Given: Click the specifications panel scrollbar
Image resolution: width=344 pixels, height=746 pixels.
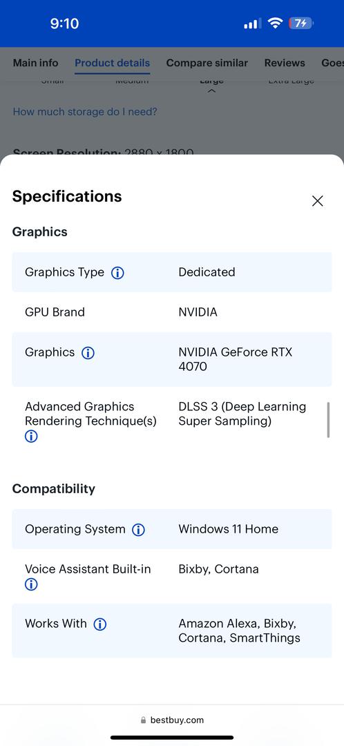Looking at the screenshot, I should (x=328, y=420).
